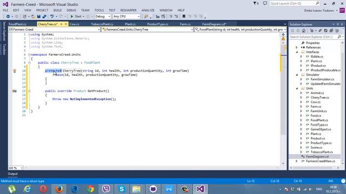Open the FoodPlant member navigation dropdown
This screenshot has width=346, height=194.
point(241,30)
